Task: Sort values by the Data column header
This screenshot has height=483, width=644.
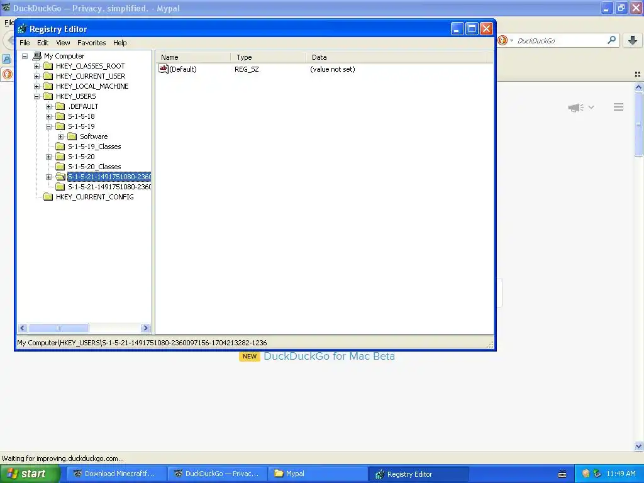Action: click(396, 57)
